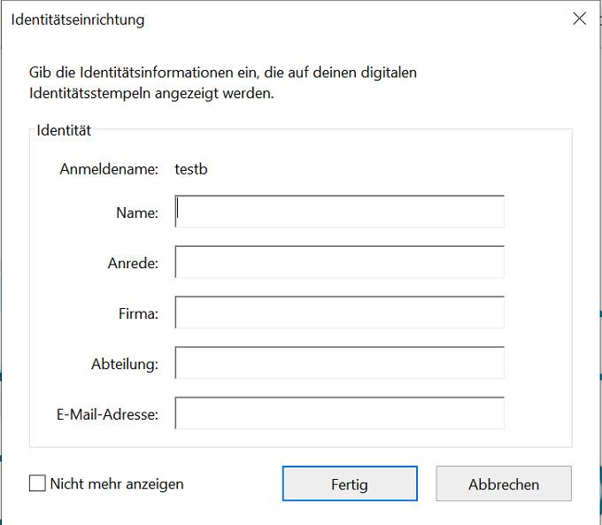Viewport: 602px width, 525px height.
Task: Confirm with the Fertig button
Action: pyautogui.click(x=350, y=483)
